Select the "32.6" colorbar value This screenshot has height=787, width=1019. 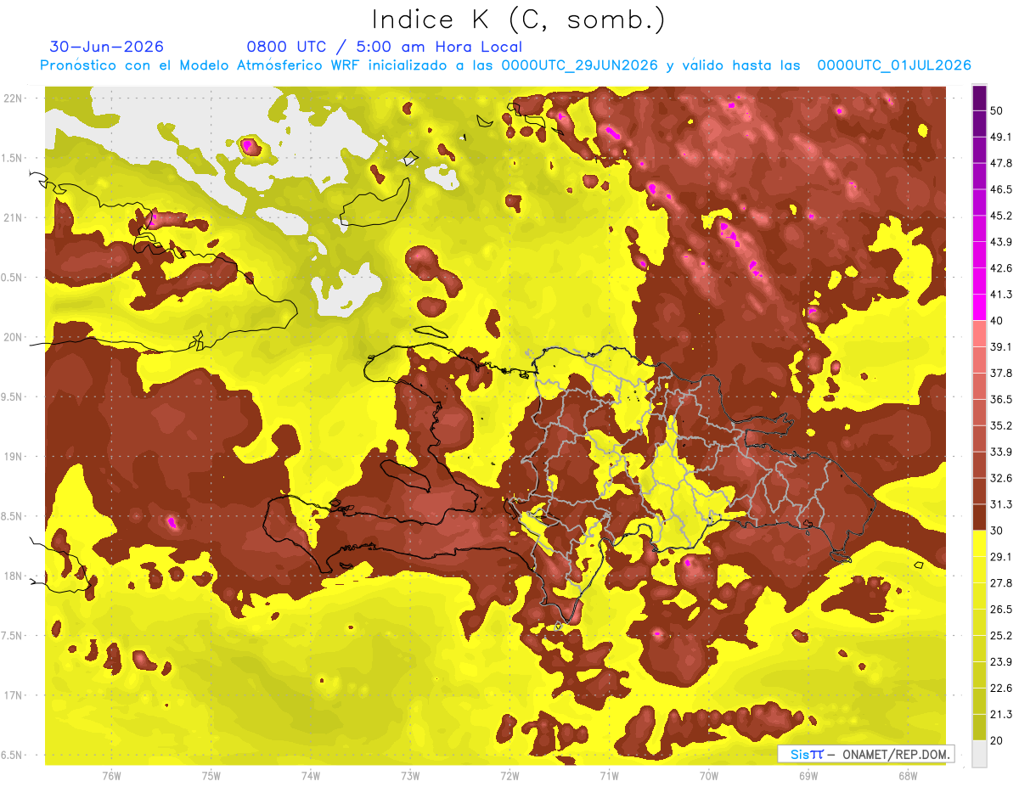(x=1001, y=478)
